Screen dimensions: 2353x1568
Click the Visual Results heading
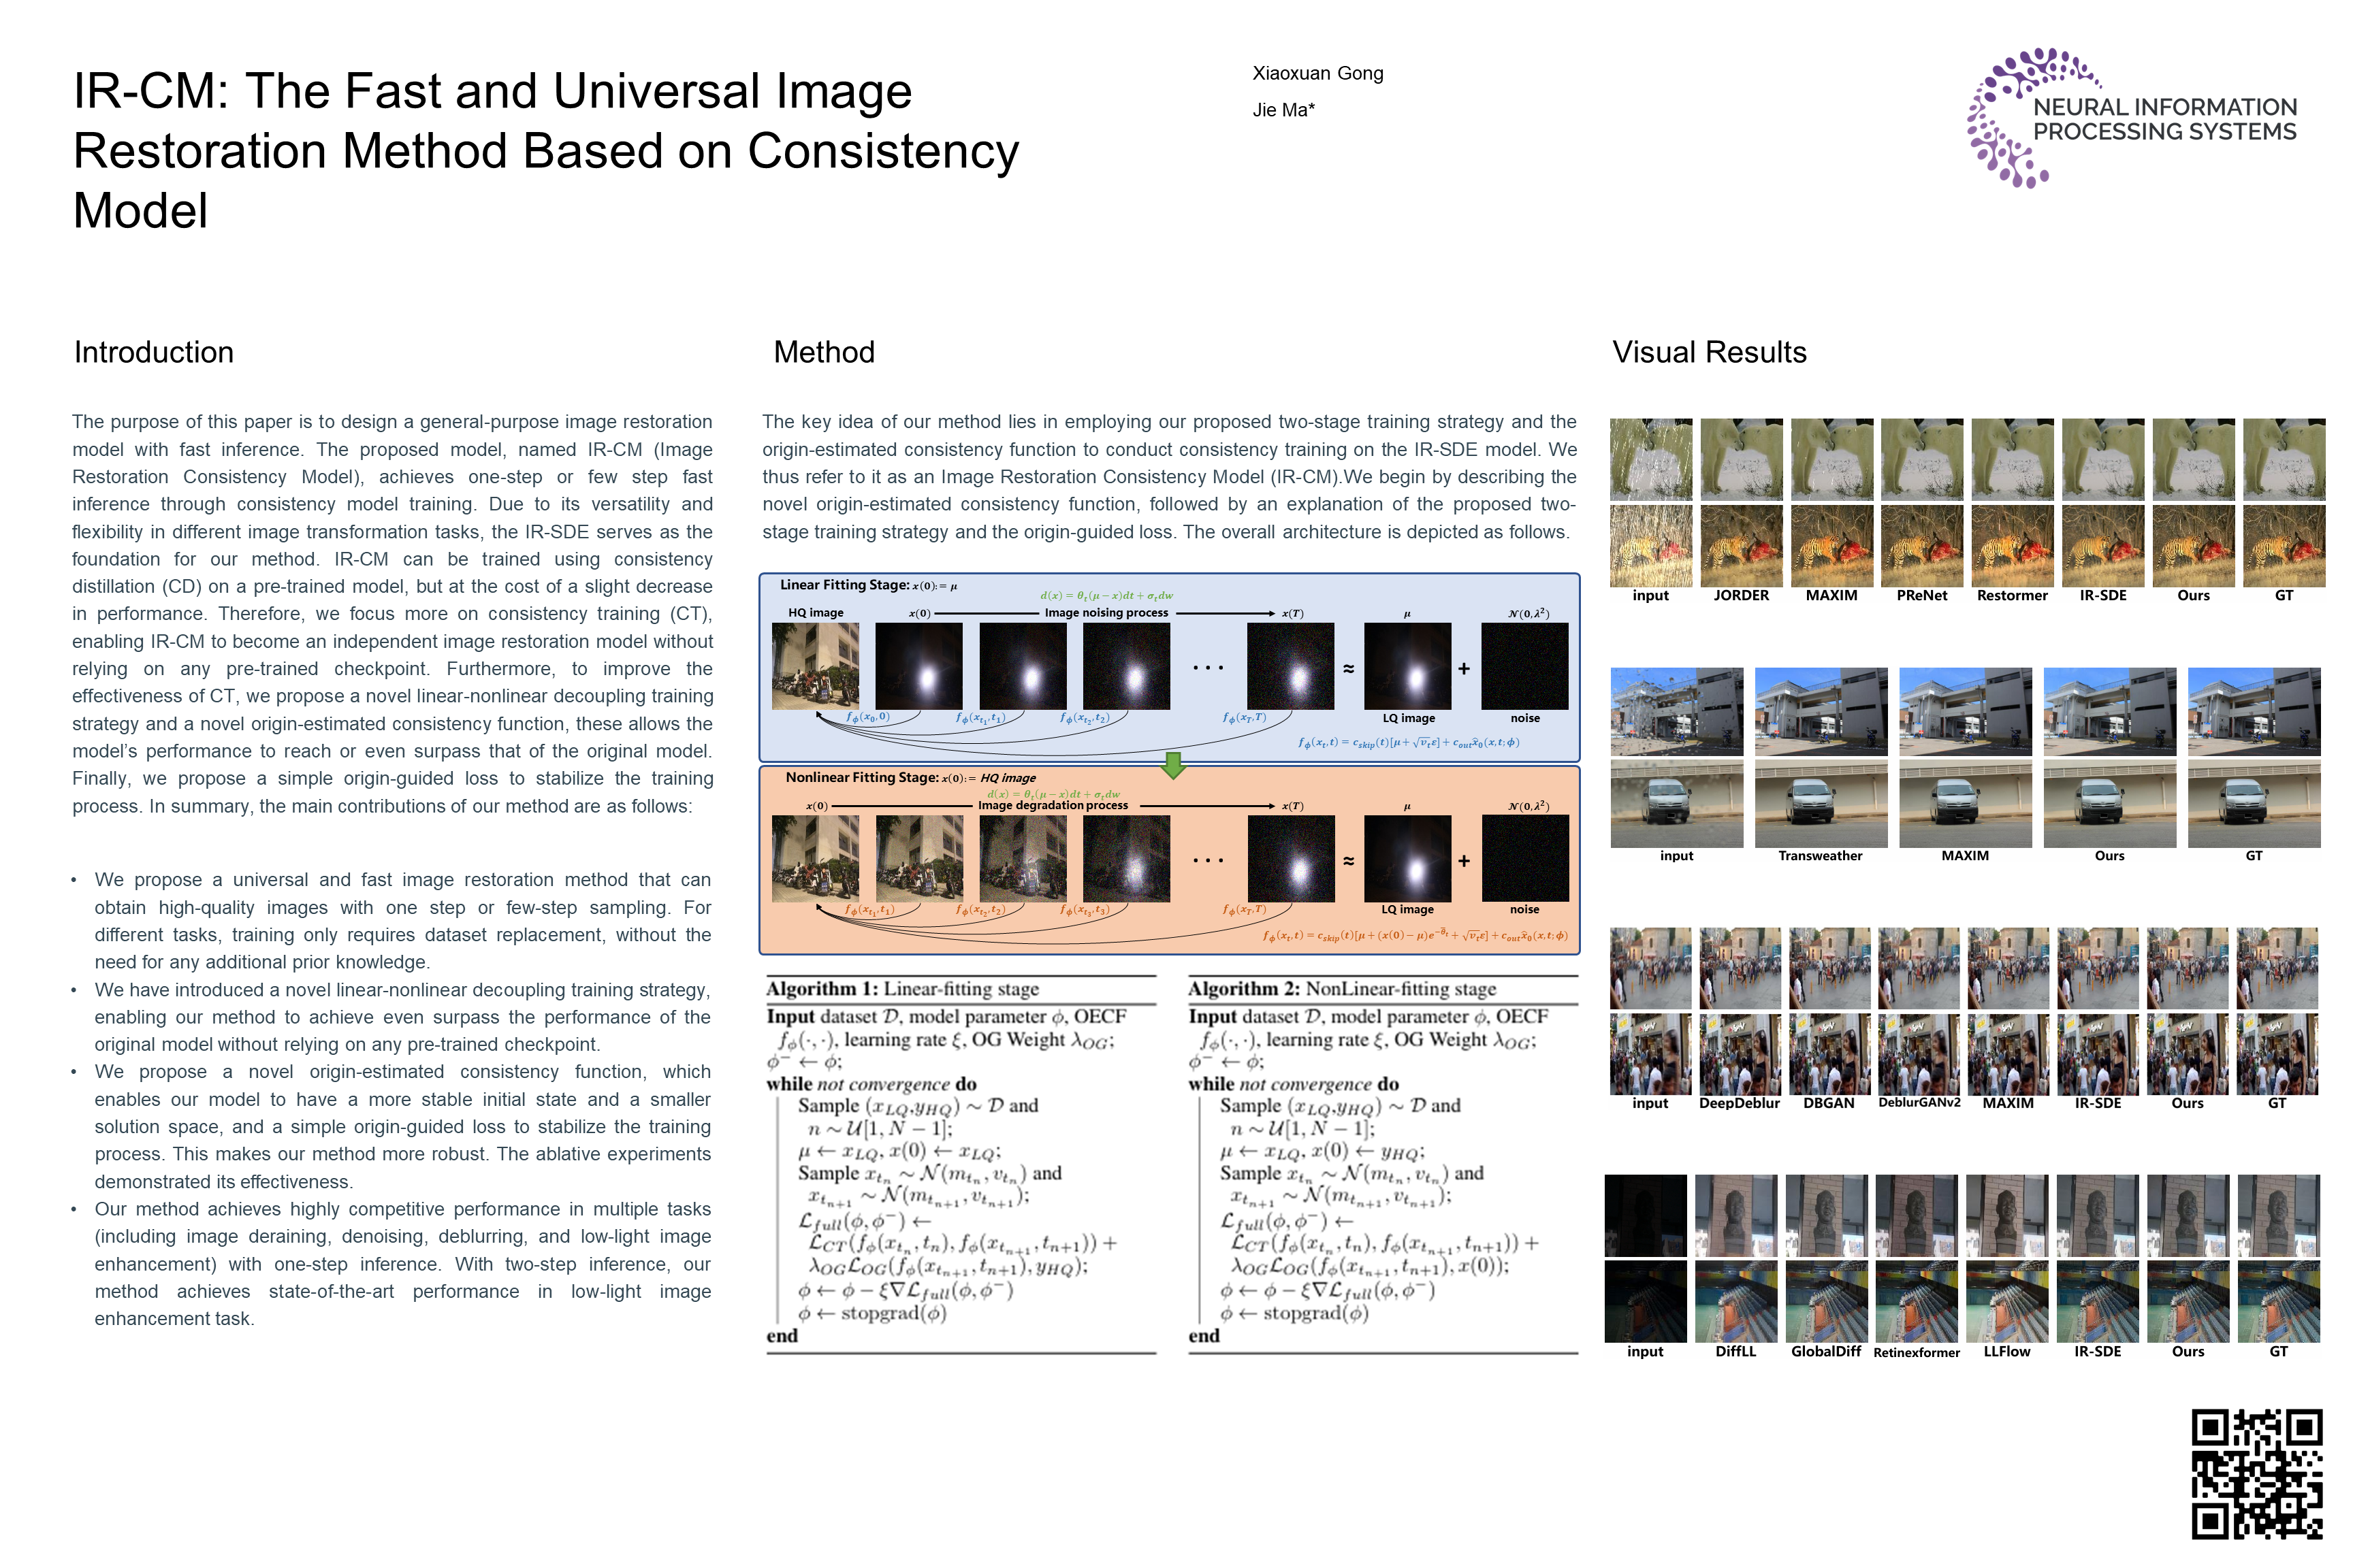pos(1709,352)
